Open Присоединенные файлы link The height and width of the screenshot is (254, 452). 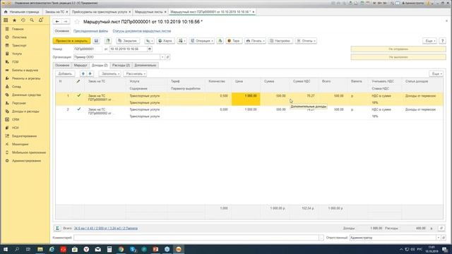[x=91, y=31]
